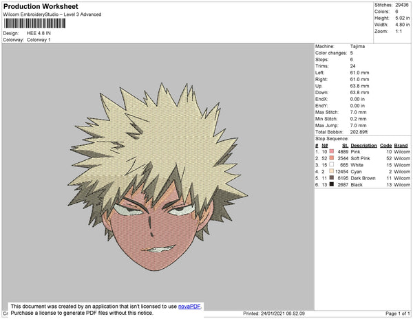Click the embroidered character design preview

pyautogui.click(x=157, y=177)
